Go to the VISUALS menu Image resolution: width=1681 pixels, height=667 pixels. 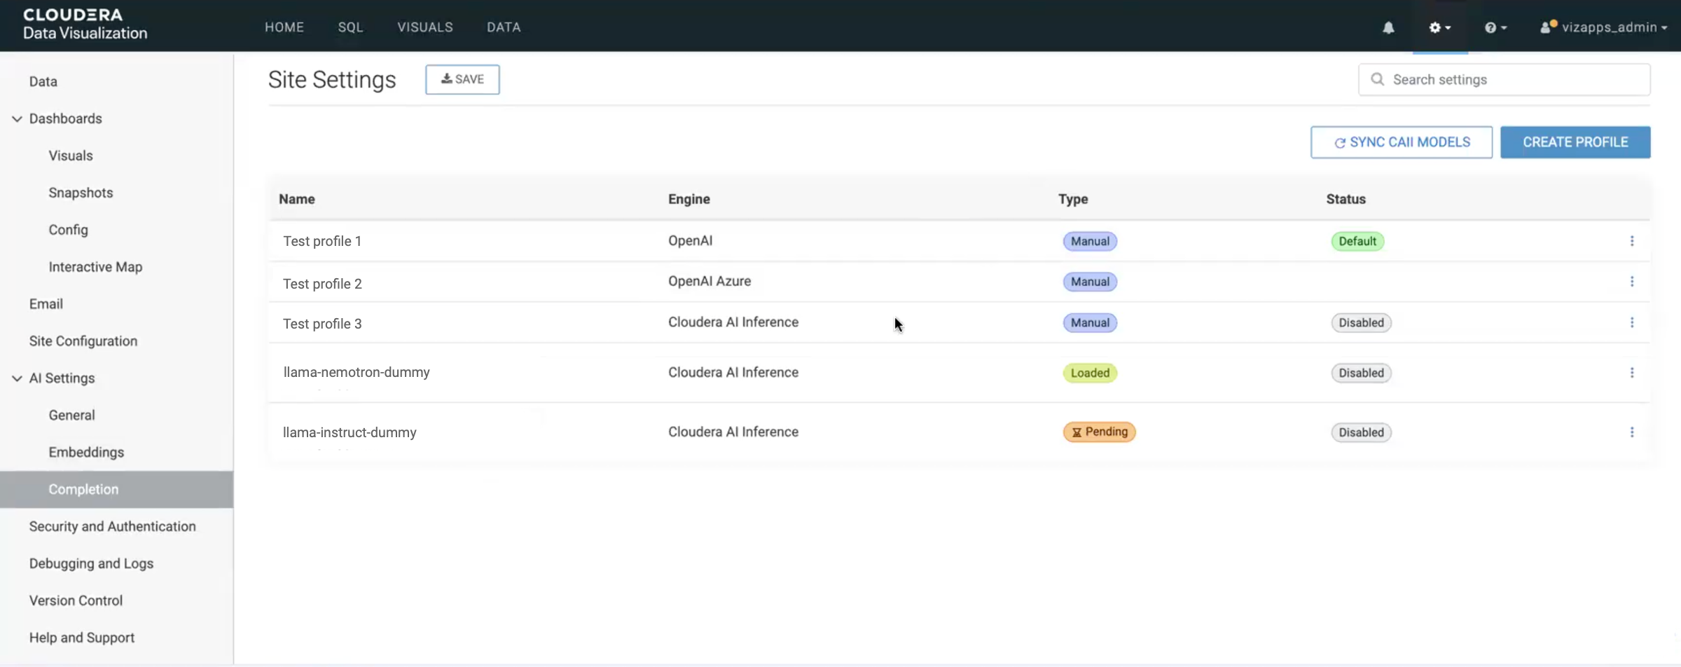(424, 27)
